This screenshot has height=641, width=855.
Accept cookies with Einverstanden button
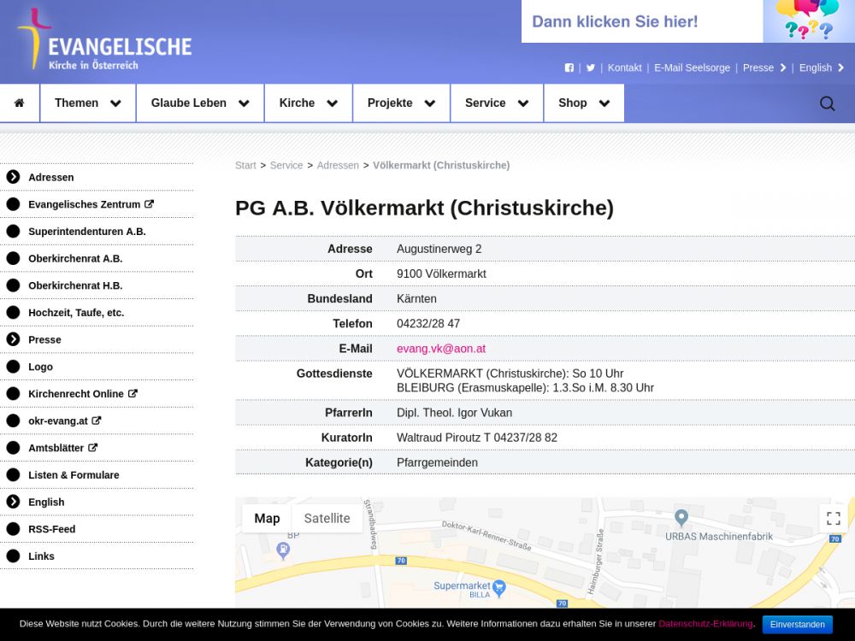click(x=797, y=624)
